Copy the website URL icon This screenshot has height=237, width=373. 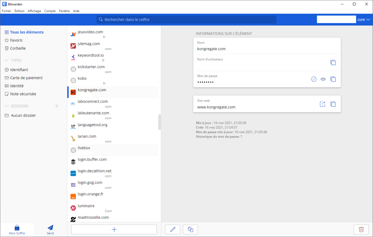pos(333,104)
